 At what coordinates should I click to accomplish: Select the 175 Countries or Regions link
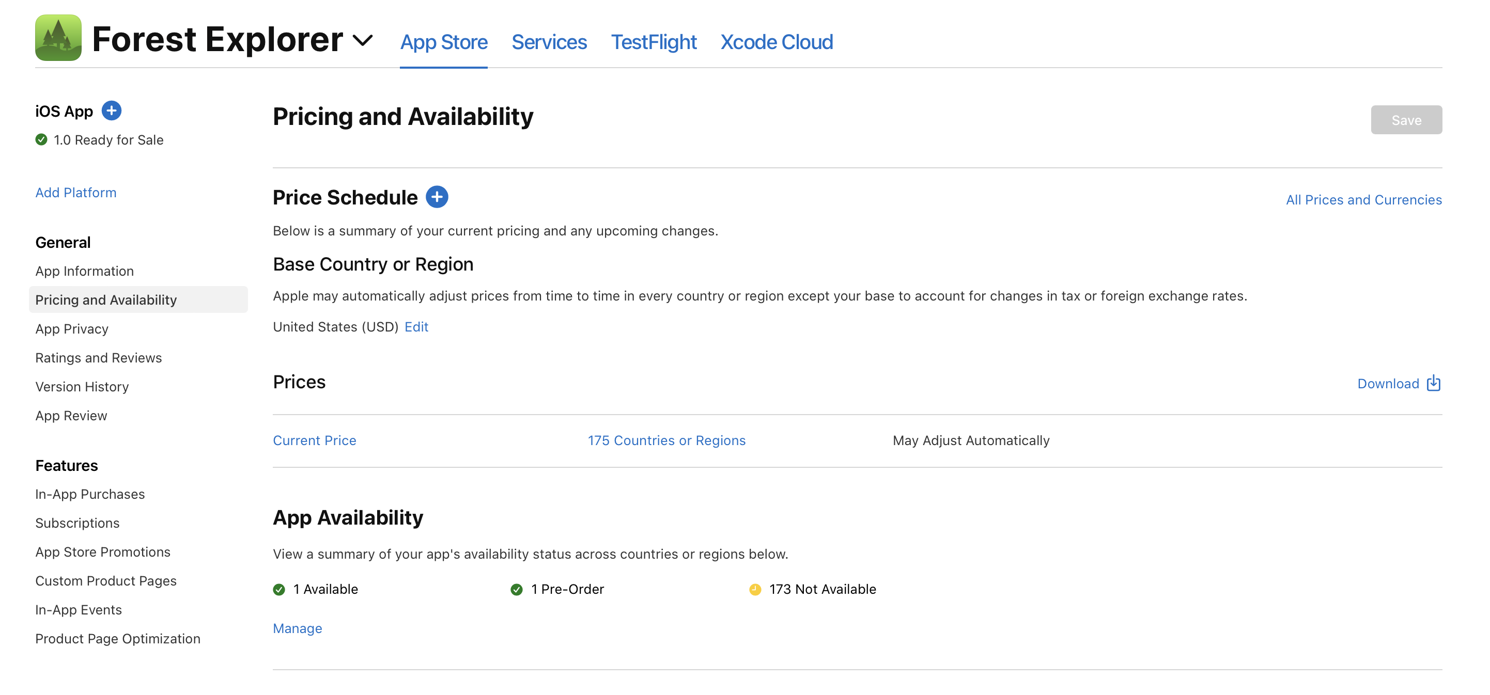pyautogui.click(x=666, y=439)
